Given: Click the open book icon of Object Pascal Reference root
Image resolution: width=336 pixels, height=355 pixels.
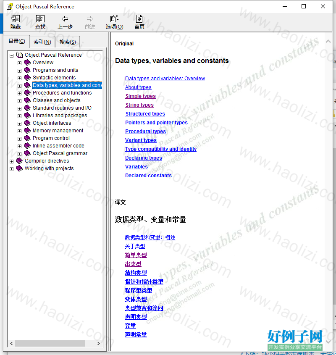Looking at the screenshot, I should [x=19, y=55].
